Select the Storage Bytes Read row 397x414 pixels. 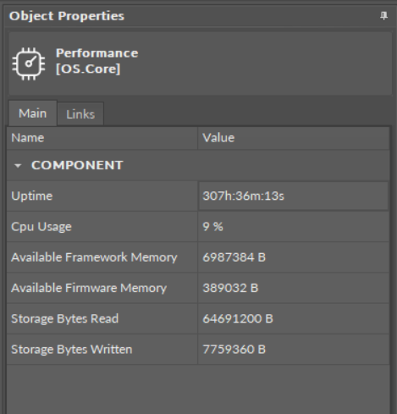pyautogui.click(x=198, y=318)
